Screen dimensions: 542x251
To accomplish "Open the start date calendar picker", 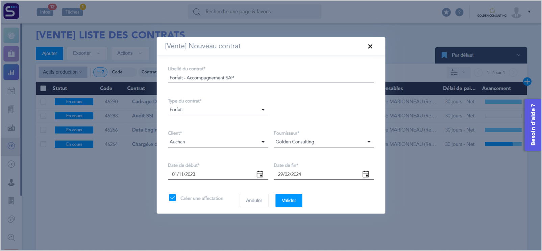I will coord(260,174).
